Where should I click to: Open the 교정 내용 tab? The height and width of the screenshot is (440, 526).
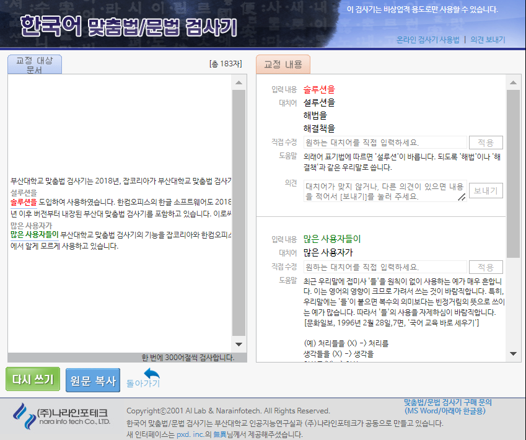(x=283, y=64)
